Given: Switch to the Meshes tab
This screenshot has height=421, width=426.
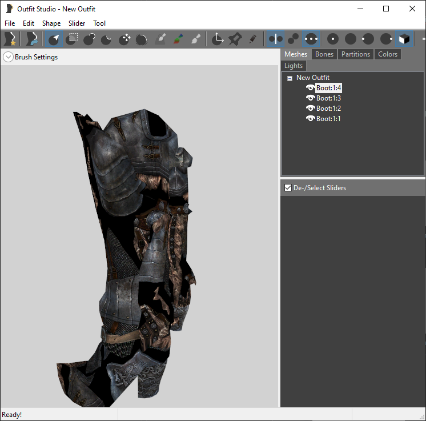Looking at the screenshot, I should (x=296, y=54).
